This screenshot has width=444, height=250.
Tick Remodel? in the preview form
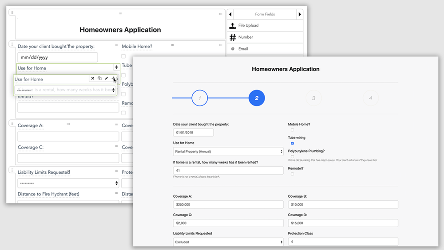click(x=292, y=174)
